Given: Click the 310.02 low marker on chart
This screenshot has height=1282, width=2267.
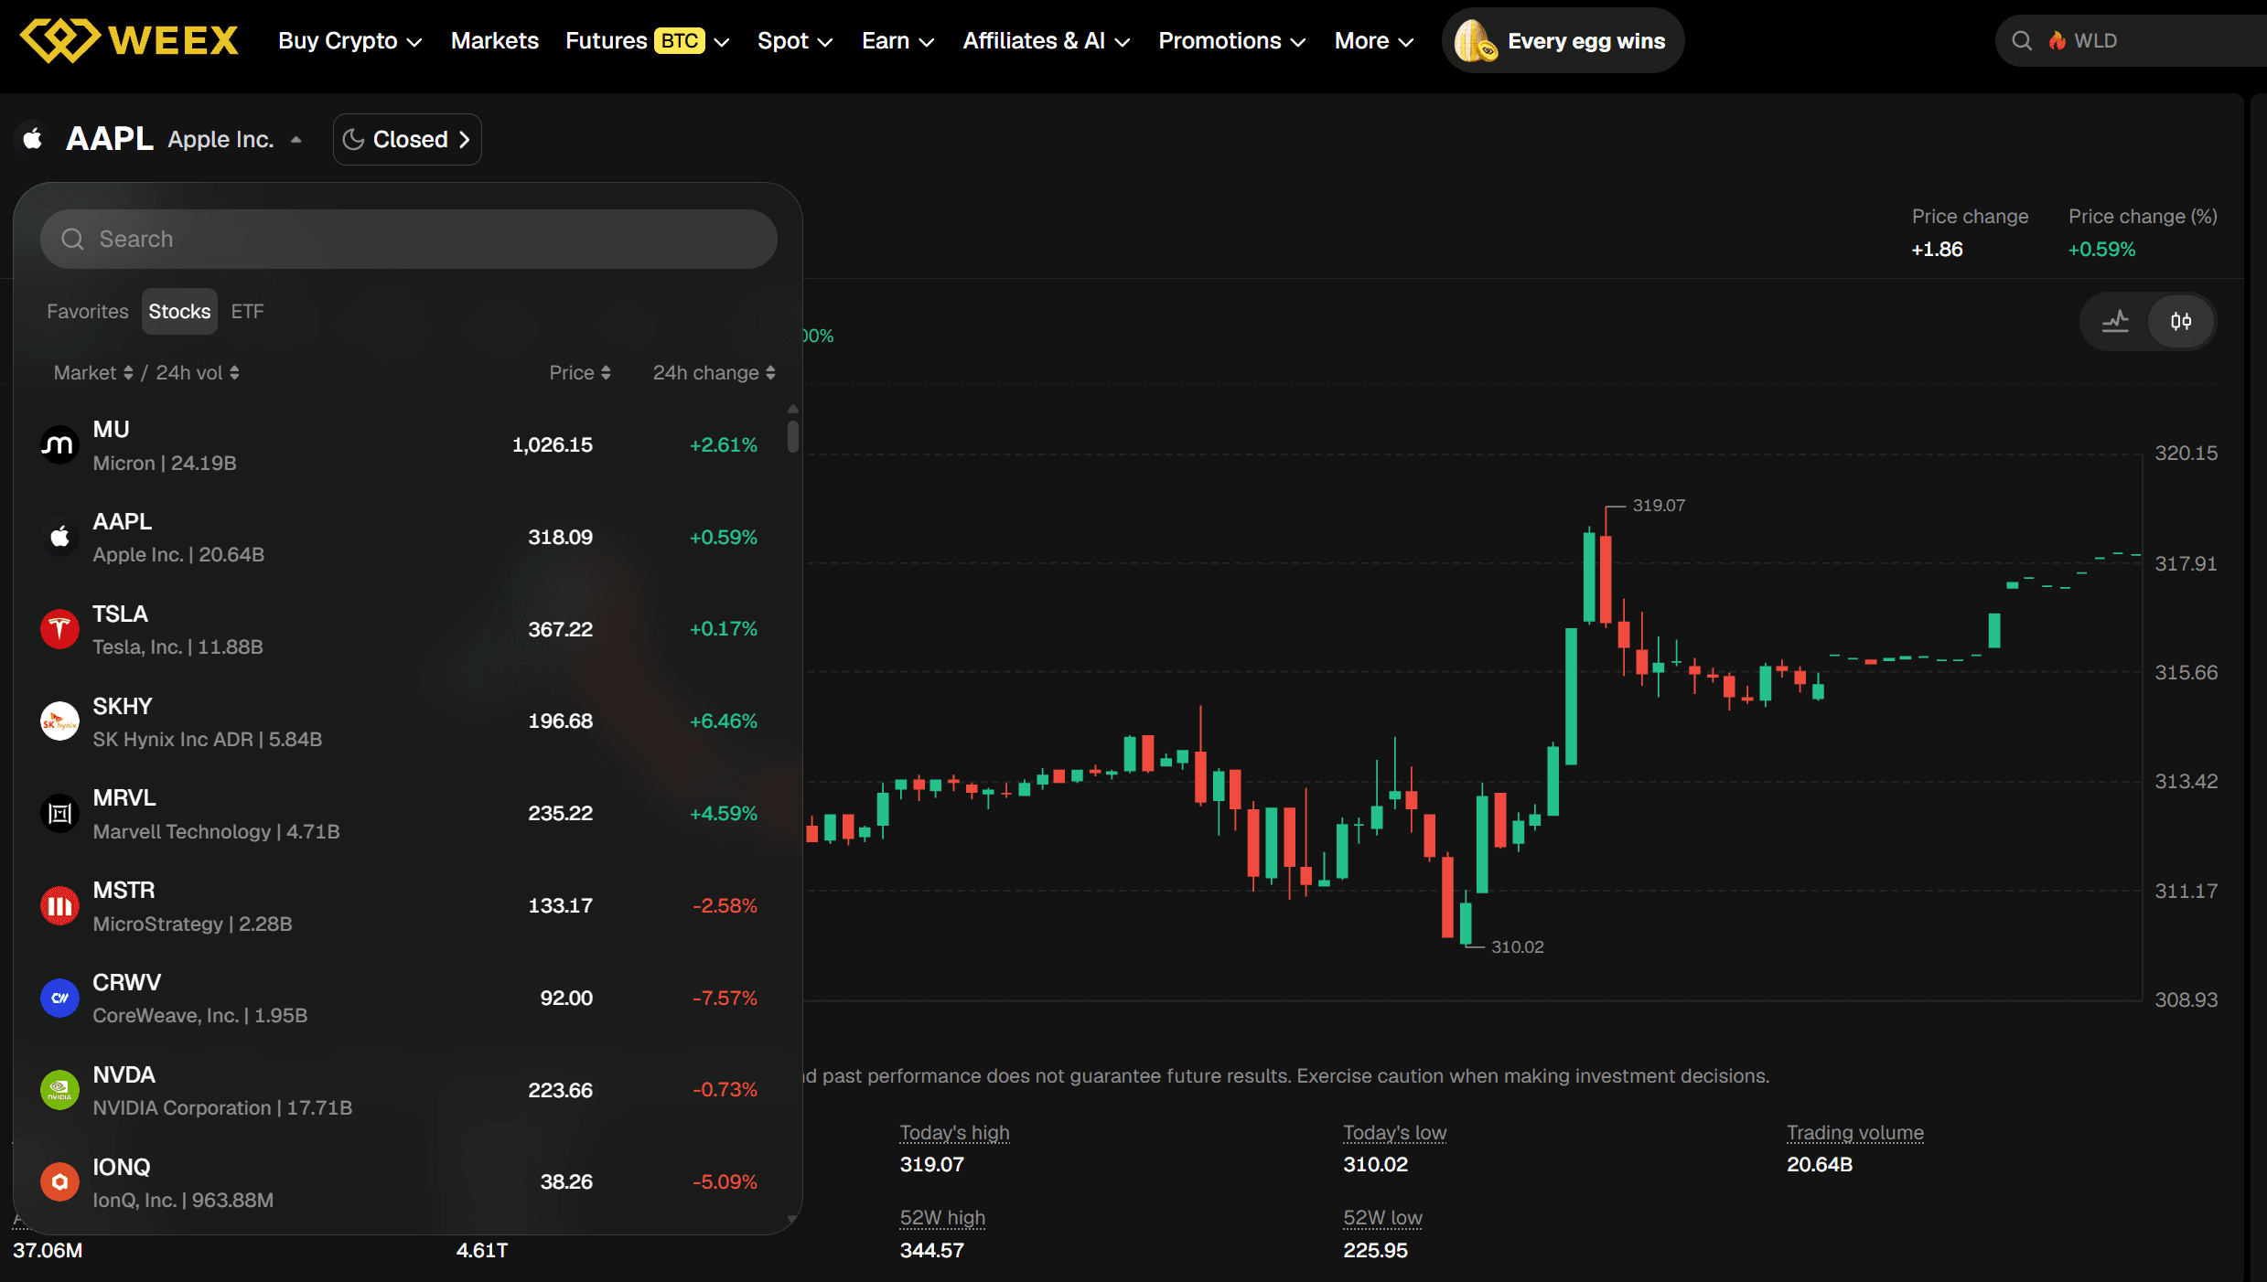Looking at the screenshot, I should pyautogui.click(x=1517, y=947).
